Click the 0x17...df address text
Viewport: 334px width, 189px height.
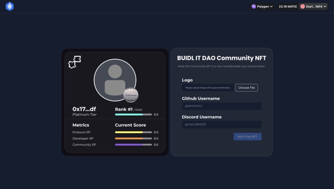pyautogui.click(x=84, y=109)
